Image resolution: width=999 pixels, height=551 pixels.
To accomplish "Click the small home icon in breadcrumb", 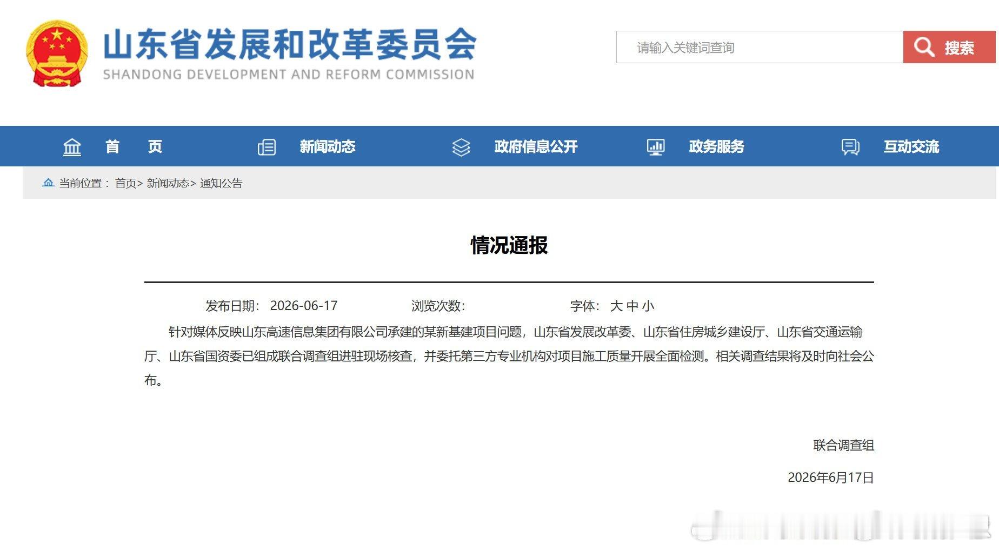I will pyautogui.click(x=48, y=183).
